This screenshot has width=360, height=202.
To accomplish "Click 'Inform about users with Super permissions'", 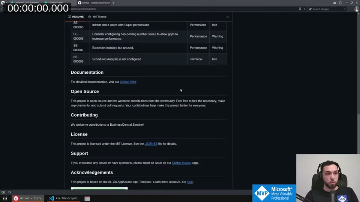I will pyautogui.click(x=120, y=25).
